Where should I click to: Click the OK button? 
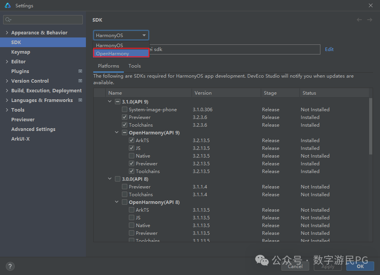pos(360,266)
